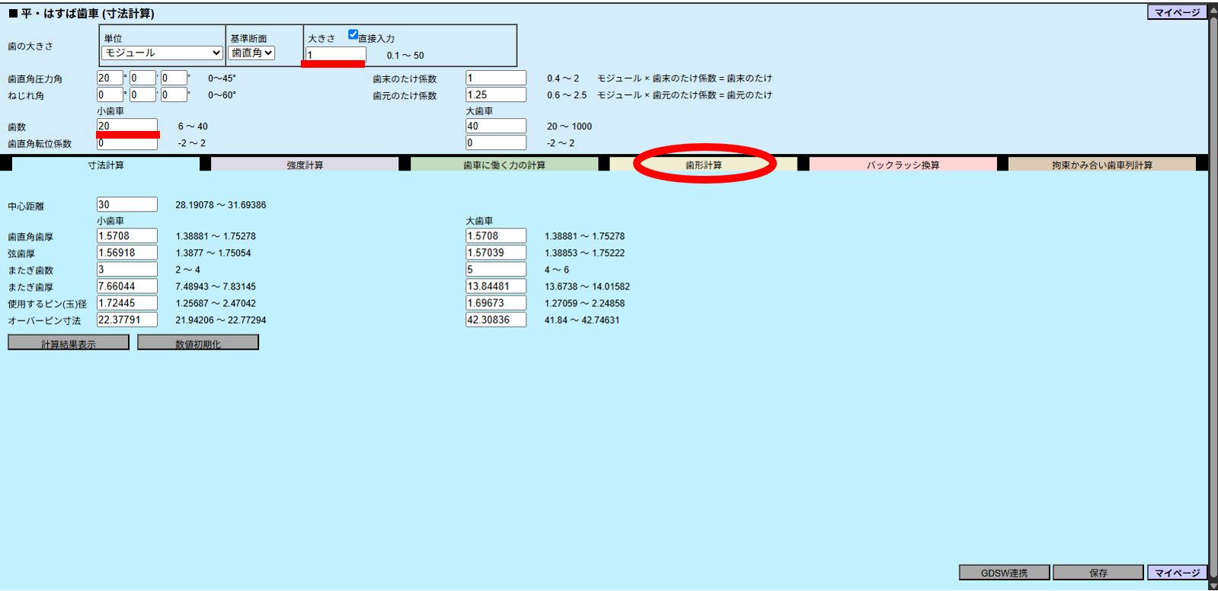Click the 大きさ module input field
Viewport: 1218px width, 591px height.
(335, 54)
